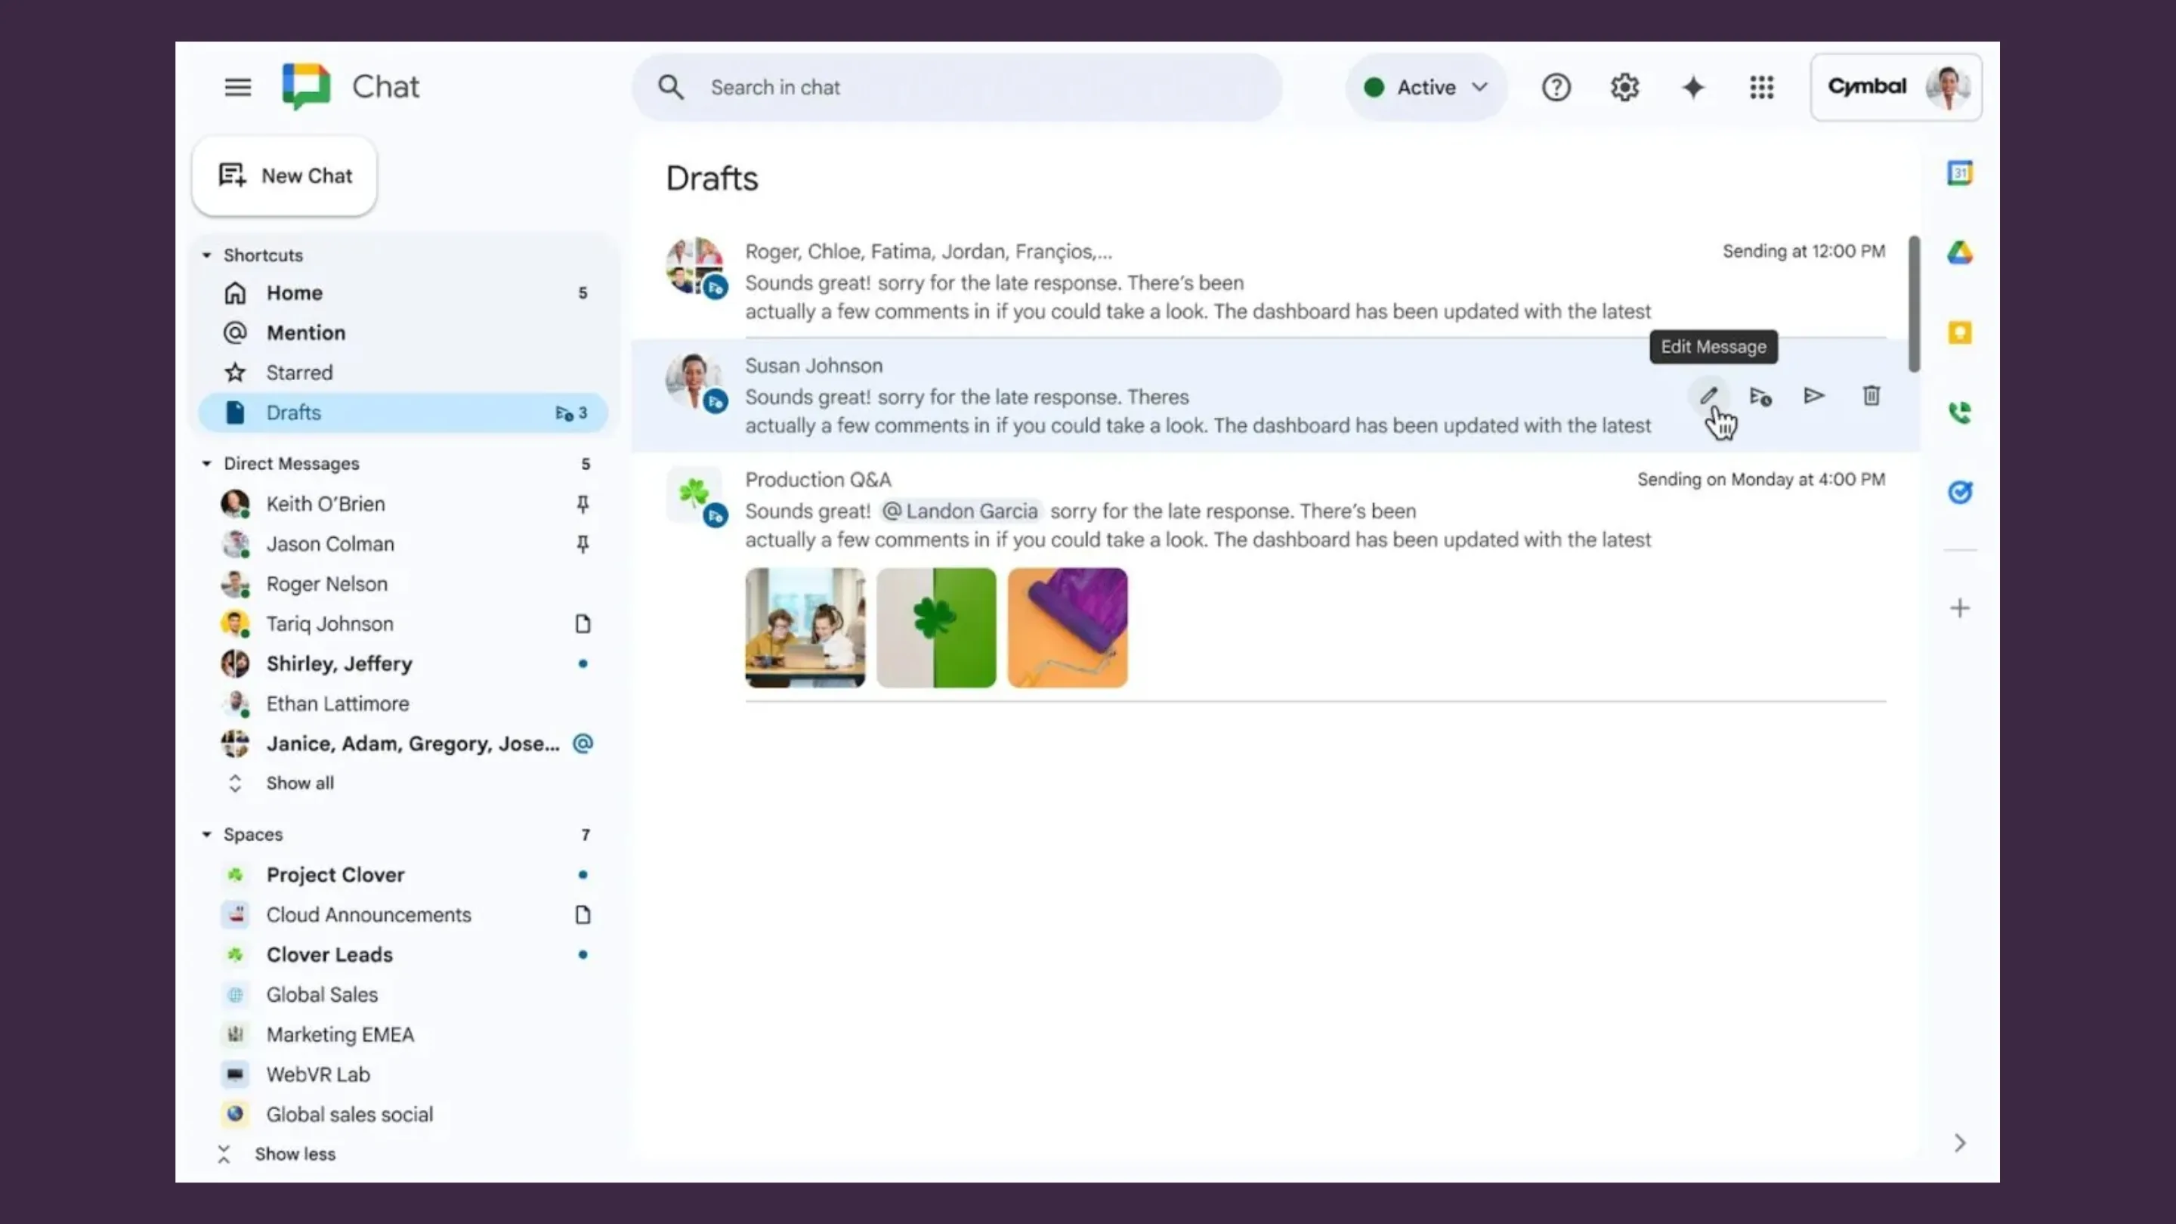
Task: Send the Susan Johnson draft now
Action: click(x=1813, y=396)
